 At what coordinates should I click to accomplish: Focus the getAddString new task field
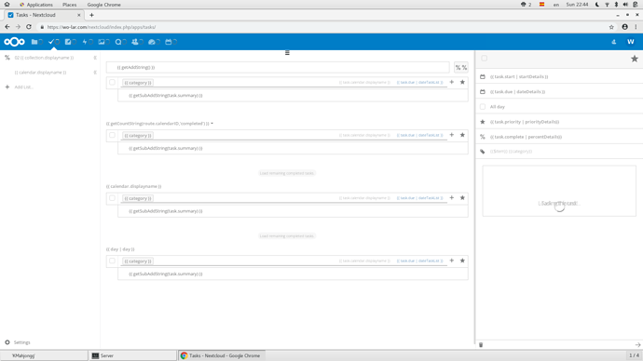click(x=278, y=68)
